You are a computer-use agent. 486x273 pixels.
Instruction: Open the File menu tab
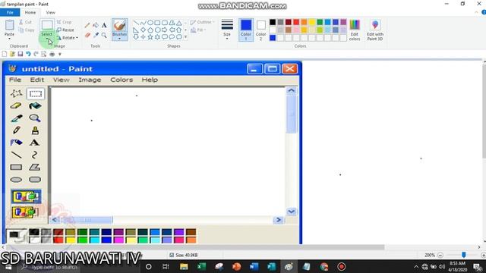(x=10, y=12)
